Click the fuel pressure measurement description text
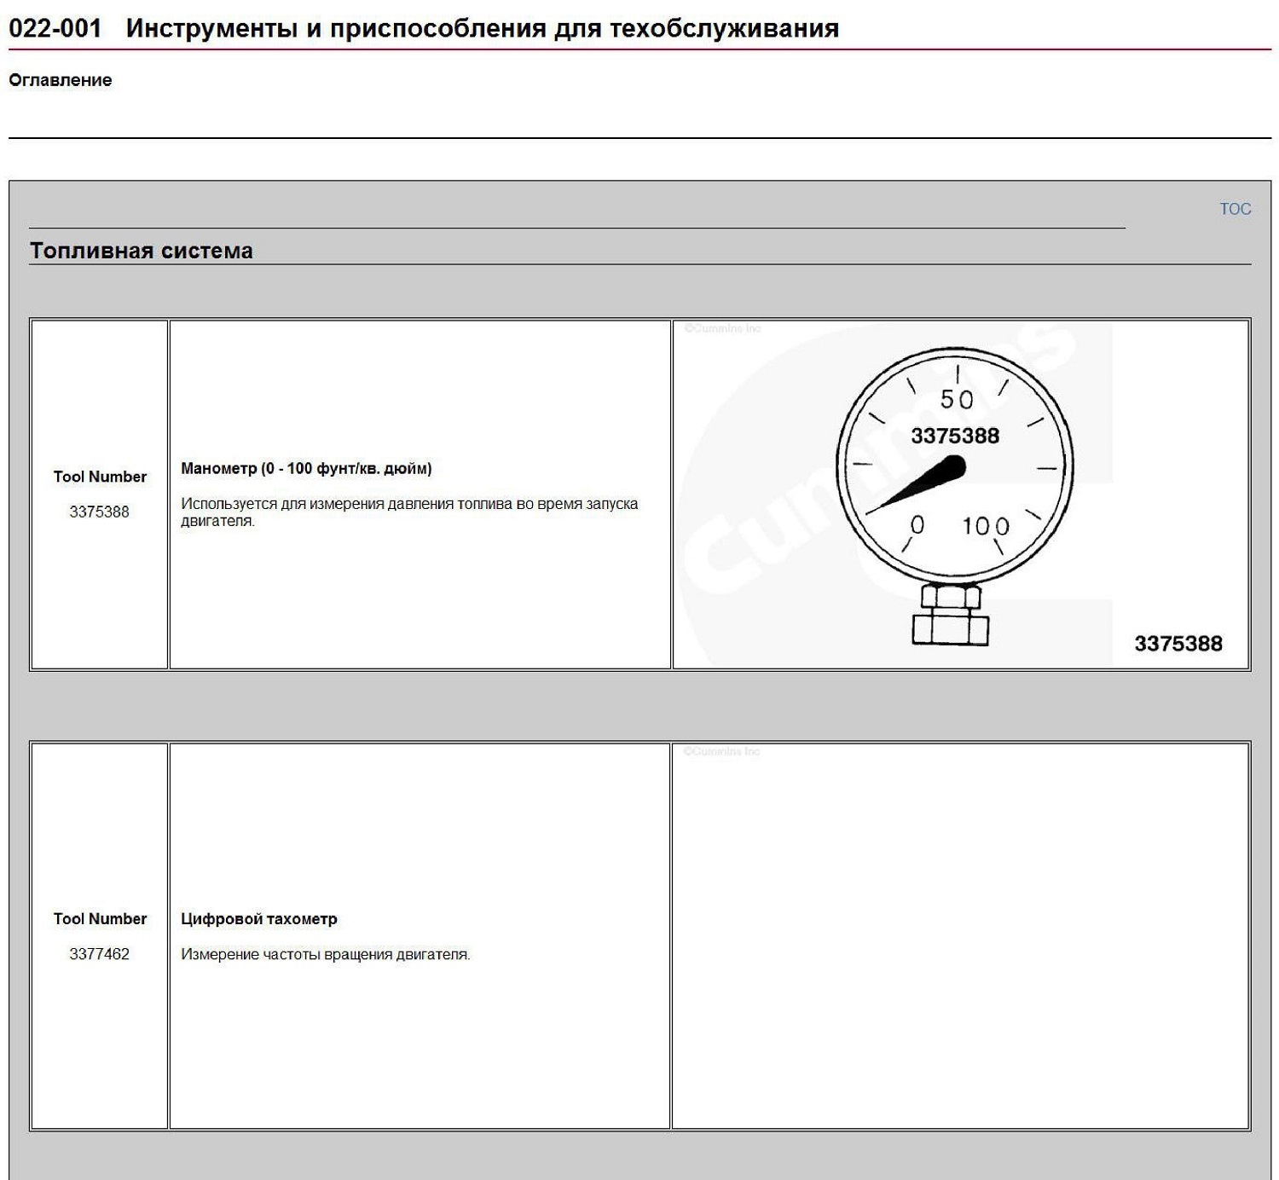The width and height of the screenshot is (1279, 1180). (409, 512)
